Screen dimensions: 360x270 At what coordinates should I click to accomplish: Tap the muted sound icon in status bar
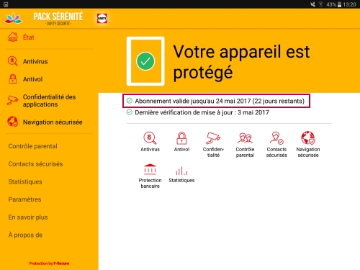tap(312, 4)
